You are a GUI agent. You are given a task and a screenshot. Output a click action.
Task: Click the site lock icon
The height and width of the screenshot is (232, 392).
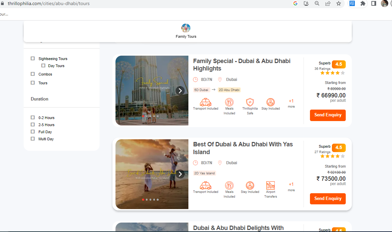[x=2, y=3]
